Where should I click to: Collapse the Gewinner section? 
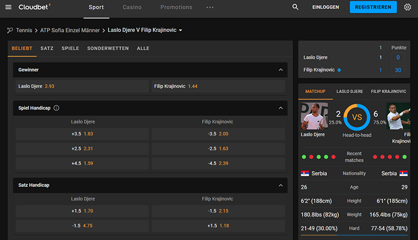[281, 70]
